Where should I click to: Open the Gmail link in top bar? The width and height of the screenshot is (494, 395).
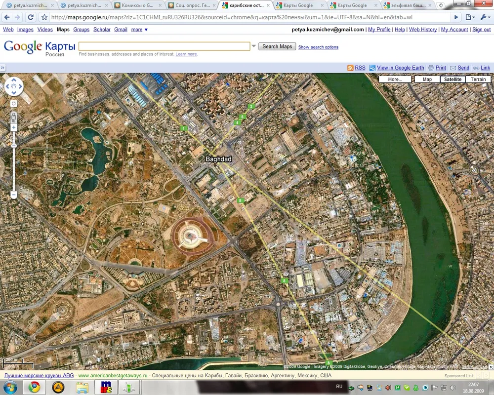tap(121, 30)
